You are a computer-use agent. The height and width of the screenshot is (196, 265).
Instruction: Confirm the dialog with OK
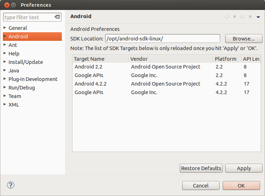click(x=241, y=185)
